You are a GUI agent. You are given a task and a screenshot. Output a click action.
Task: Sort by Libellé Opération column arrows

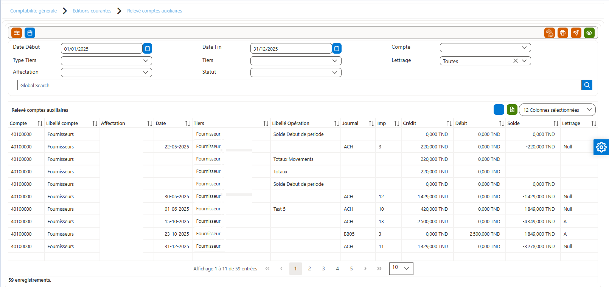point(337,123)
